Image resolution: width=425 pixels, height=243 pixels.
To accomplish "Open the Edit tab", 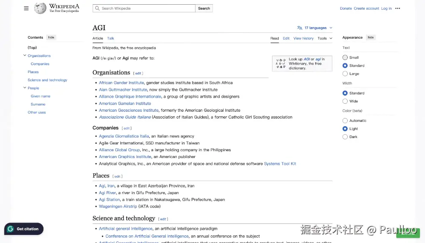I will pyautogui.click(x=286, y=39).
